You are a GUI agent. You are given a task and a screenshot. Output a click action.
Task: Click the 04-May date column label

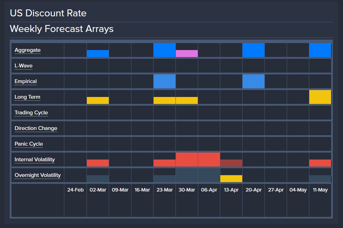click(x=298, y=190)
